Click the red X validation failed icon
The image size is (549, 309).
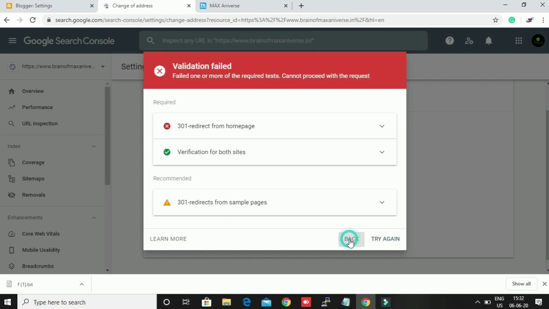tap(160, 71)
